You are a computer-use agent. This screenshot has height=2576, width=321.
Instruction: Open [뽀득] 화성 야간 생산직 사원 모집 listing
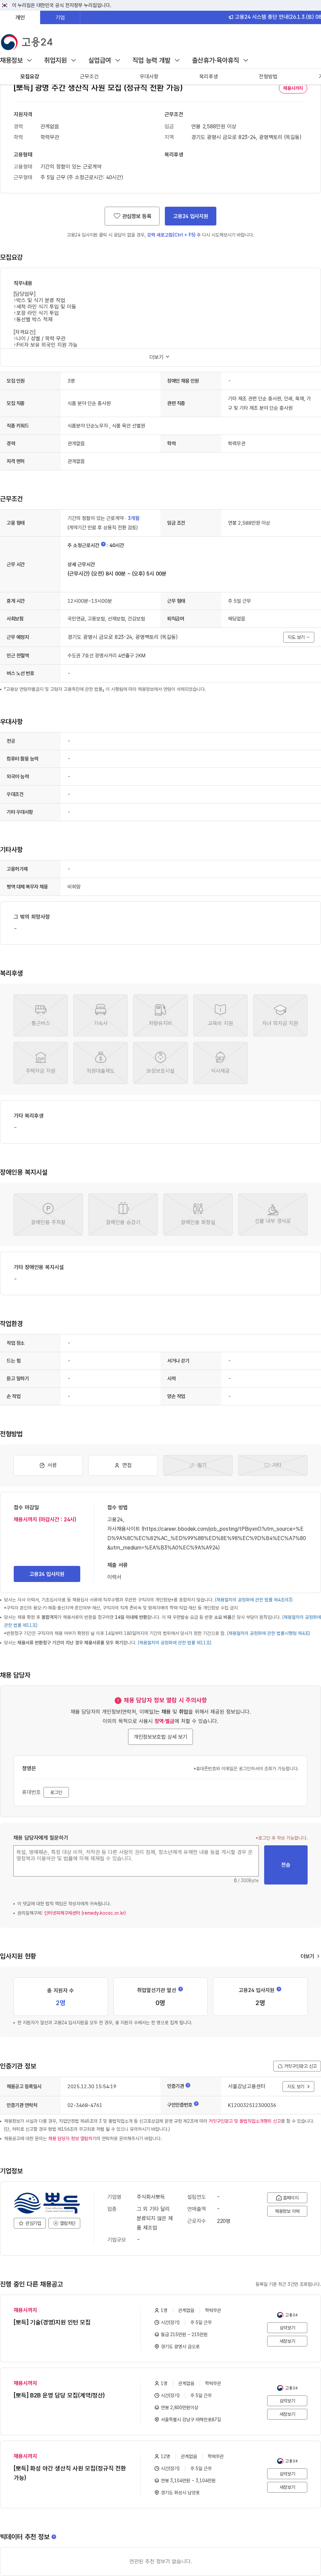point(70,2473)
